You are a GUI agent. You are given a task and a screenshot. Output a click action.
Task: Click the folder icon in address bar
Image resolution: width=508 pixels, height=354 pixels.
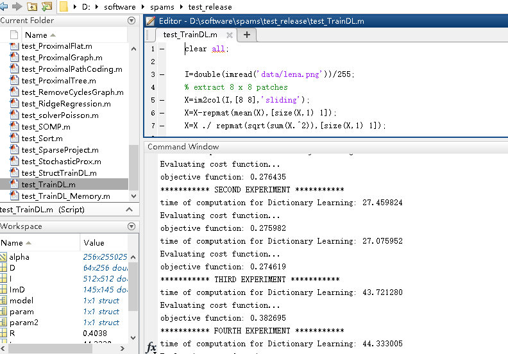click(64, 6)
